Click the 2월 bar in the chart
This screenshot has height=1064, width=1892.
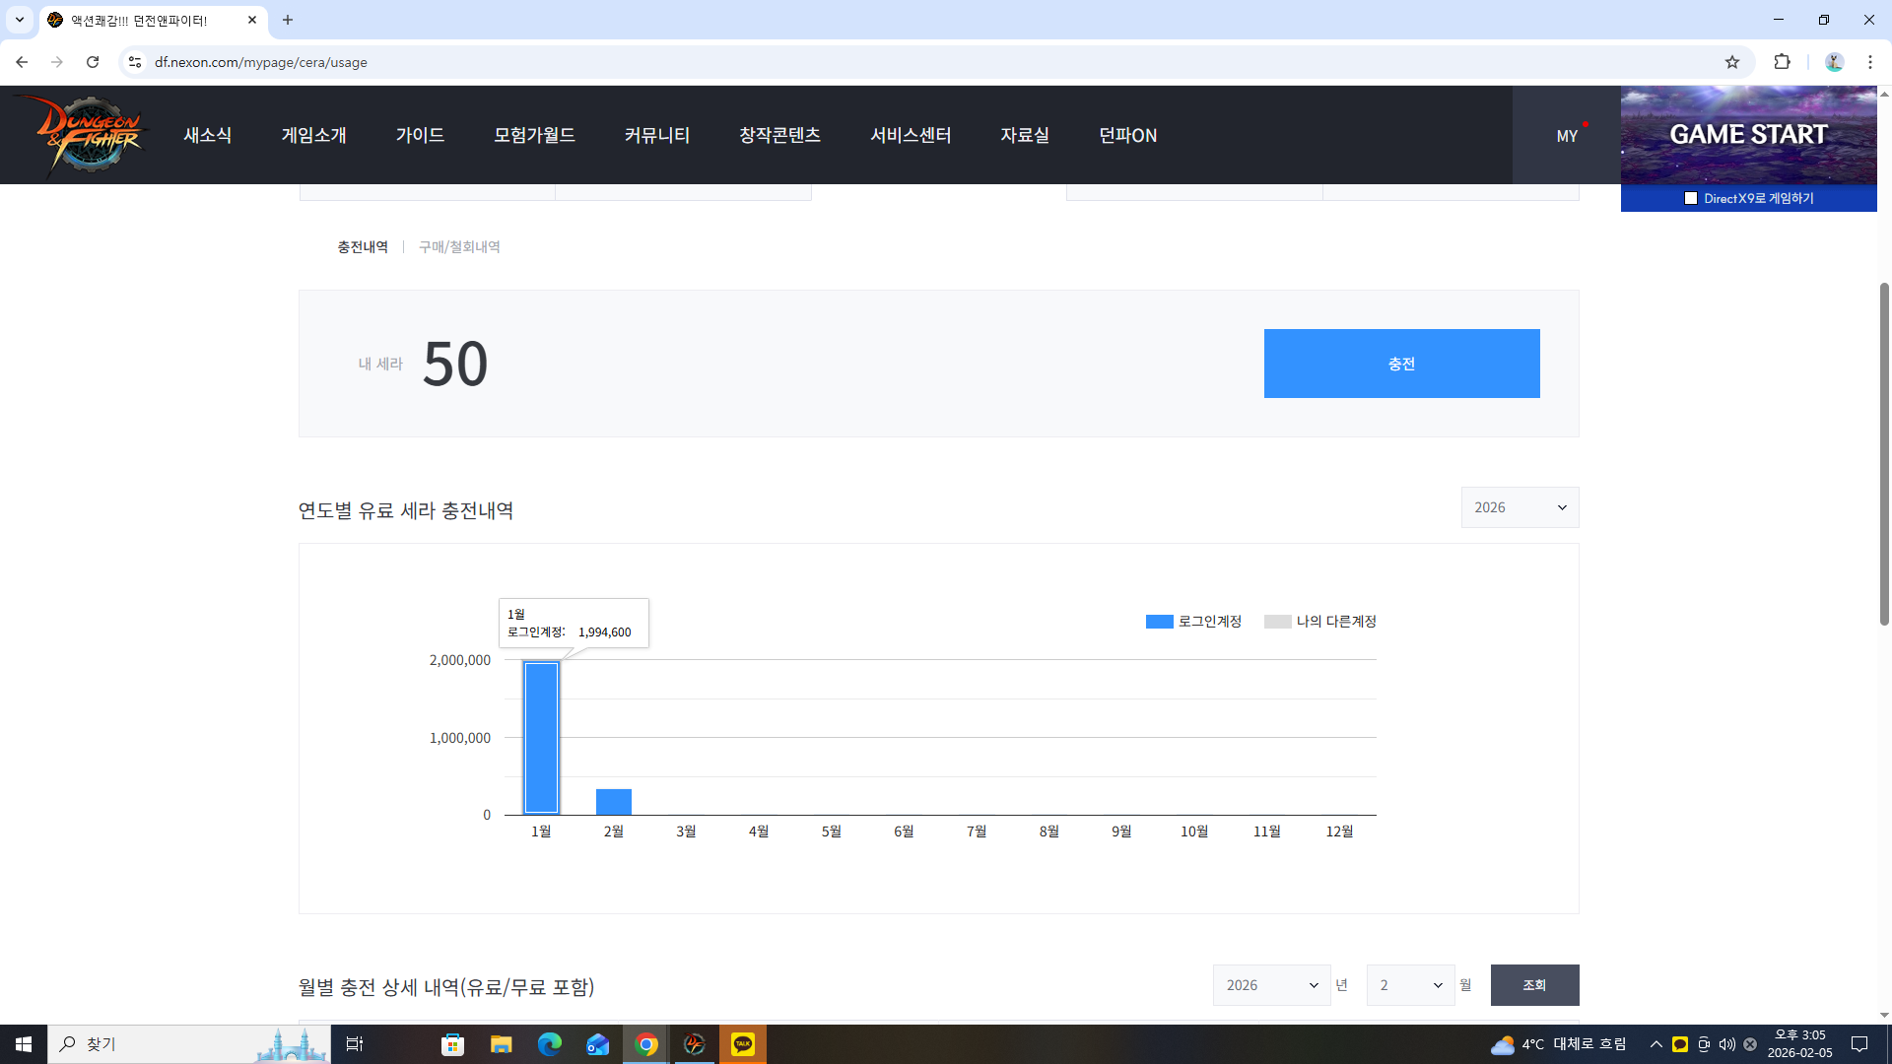coord(613,802)
